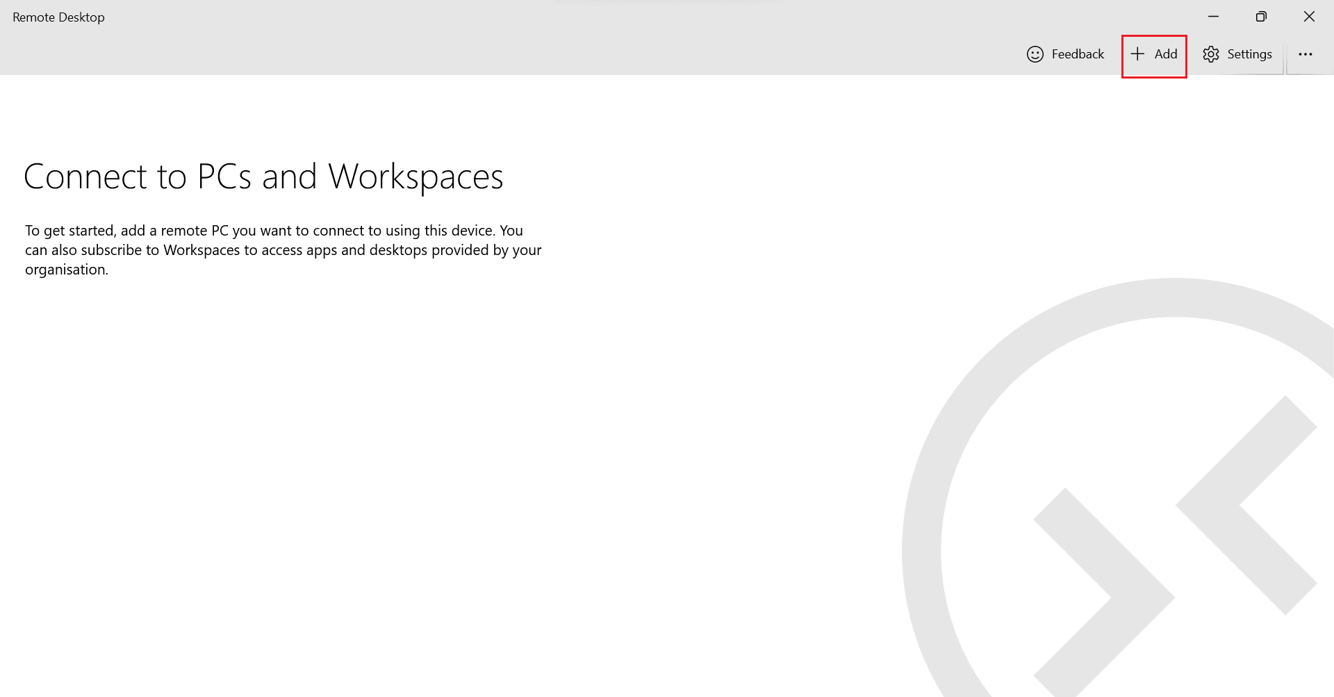This screenshot has width=1334, height=697.
Task: Open the Settings gear icon
Action: (x=1212, y=54)
